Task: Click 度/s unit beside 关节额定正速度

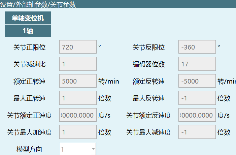Action: (x=104, y=115)
